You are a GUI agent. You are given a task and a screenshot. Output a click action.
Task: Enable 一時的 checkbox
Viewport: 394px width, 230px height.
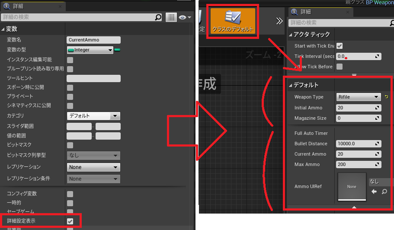(70, 203)
